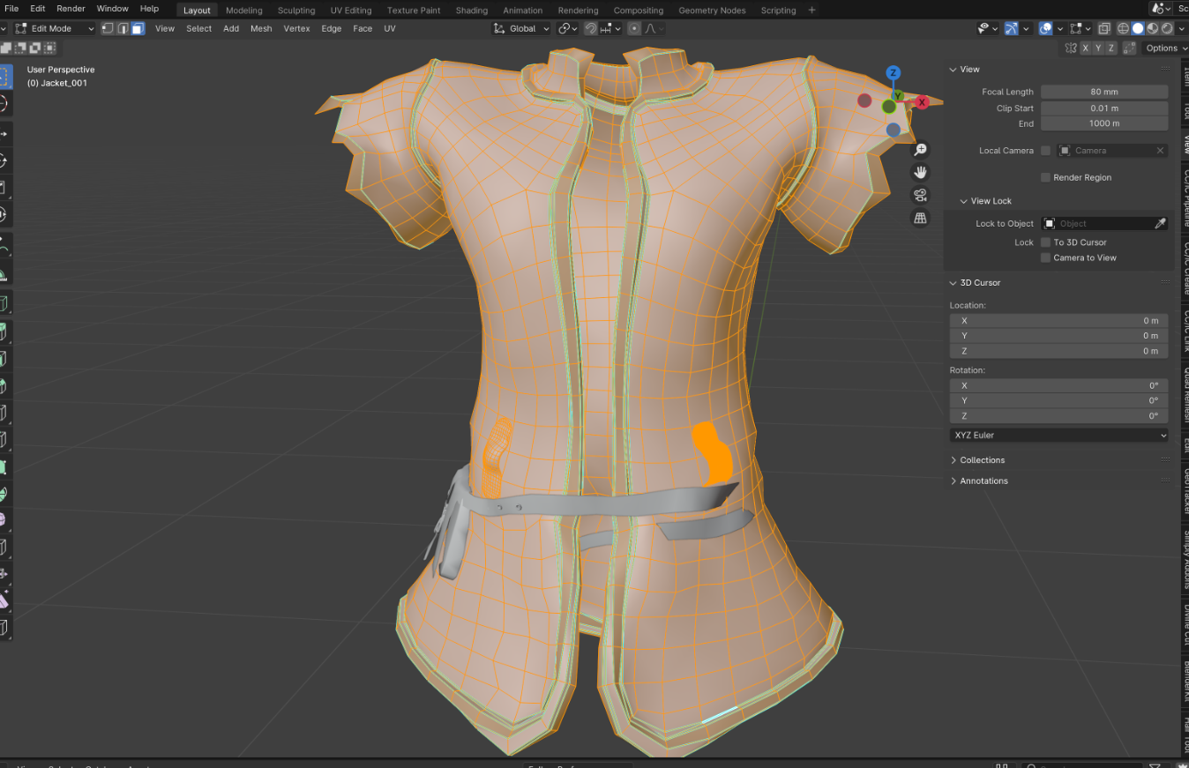The image size is (1189, 768).
Task: Switch to Face select mode
Action: click(x=138, y=28)
